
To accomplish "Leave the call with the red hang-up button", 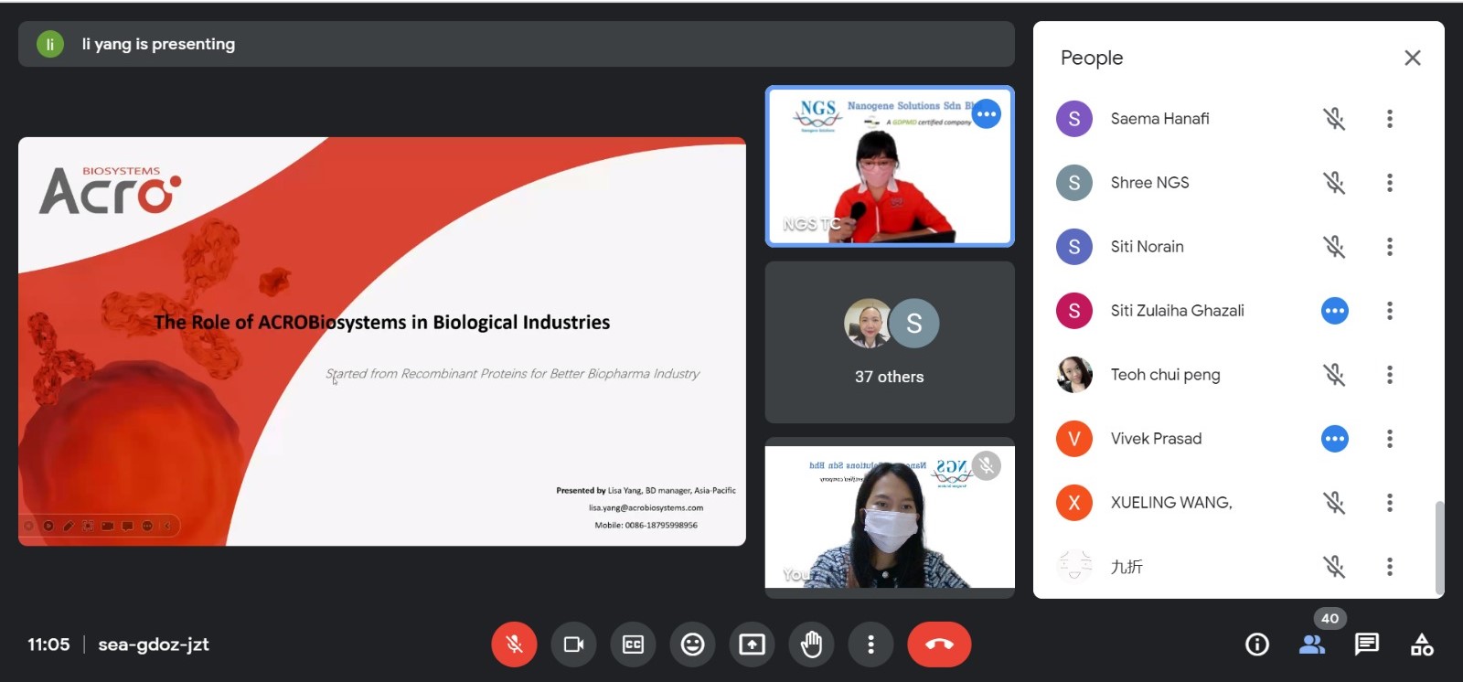I will pos(939,645).
